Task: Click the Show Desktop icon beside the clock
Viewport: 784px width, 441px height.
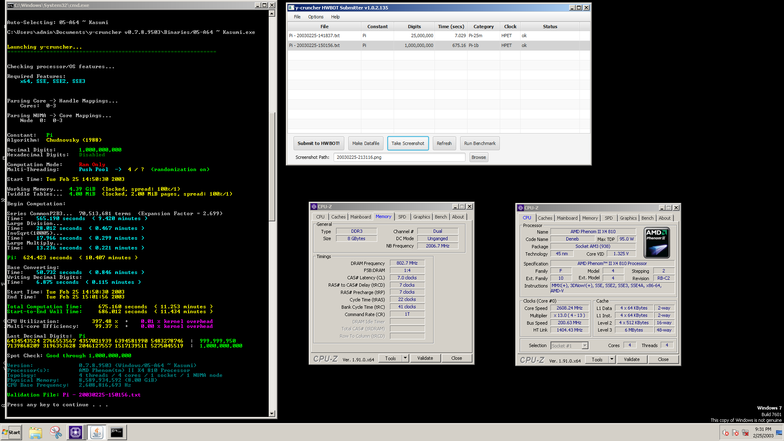Action: (x=780, y=432)
